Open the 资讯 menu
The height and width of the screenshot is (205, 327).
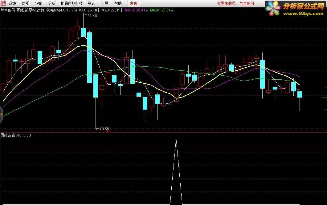pyautogui.click(x=91, y=3)
